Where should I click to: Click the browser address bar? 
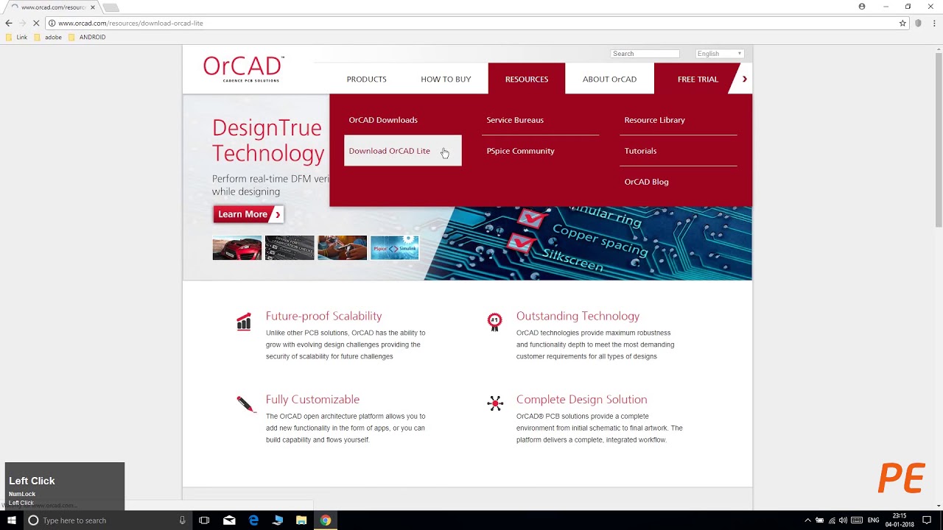click(x=471, y=23)
